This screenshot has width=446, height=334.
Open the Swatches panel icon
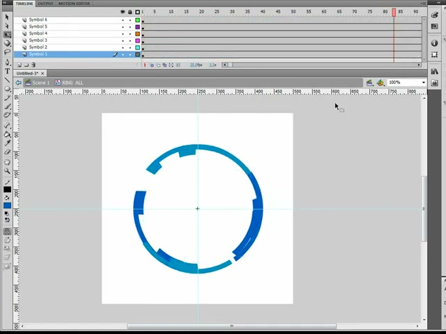434,26
